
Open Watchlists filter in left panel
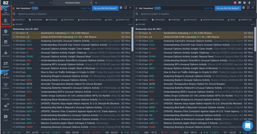click(68, 20)
